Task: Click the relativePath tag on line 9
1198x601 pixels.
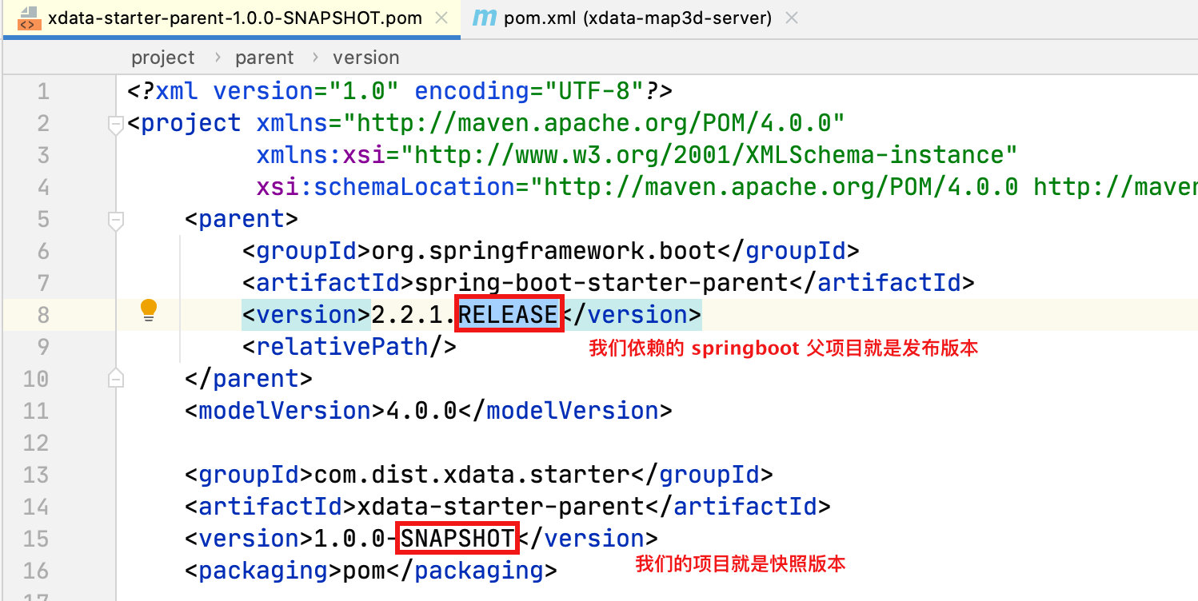Action: click(349, 347)
